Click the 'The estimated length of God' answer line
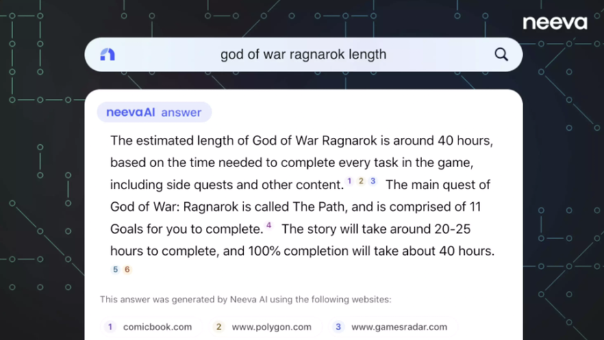The width and height of the screenshot is (604, 340). coord(301,140)
